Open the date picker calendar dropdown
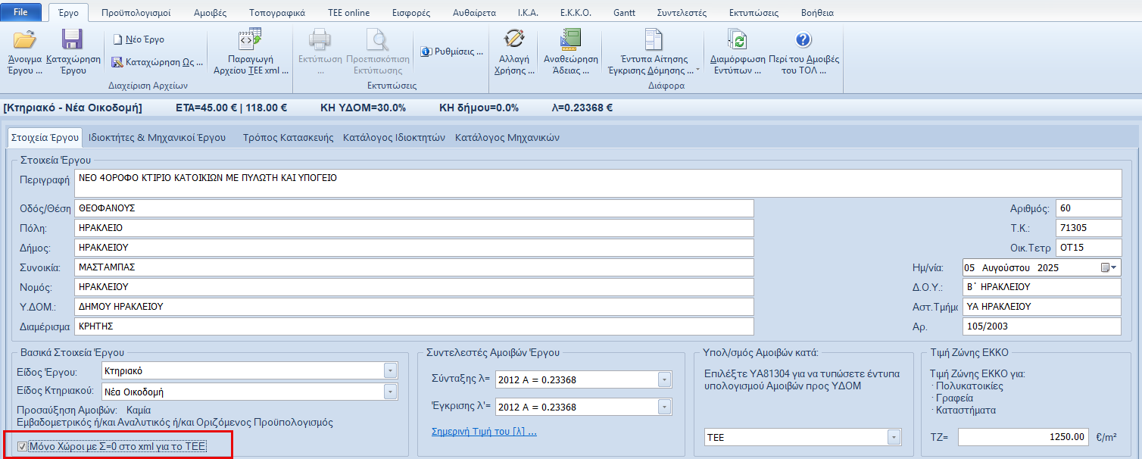1142x459 pixels. pyautogui.click(x=1114, y=268)
